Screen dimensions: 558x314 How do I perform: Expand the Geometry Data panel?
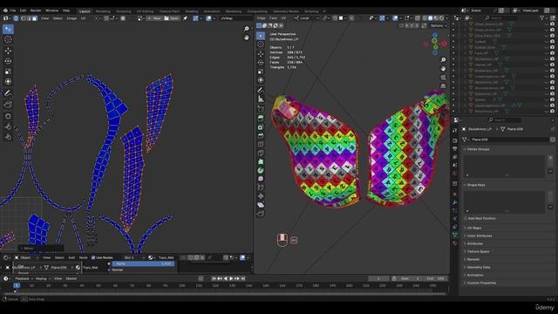tap(479, 267)
